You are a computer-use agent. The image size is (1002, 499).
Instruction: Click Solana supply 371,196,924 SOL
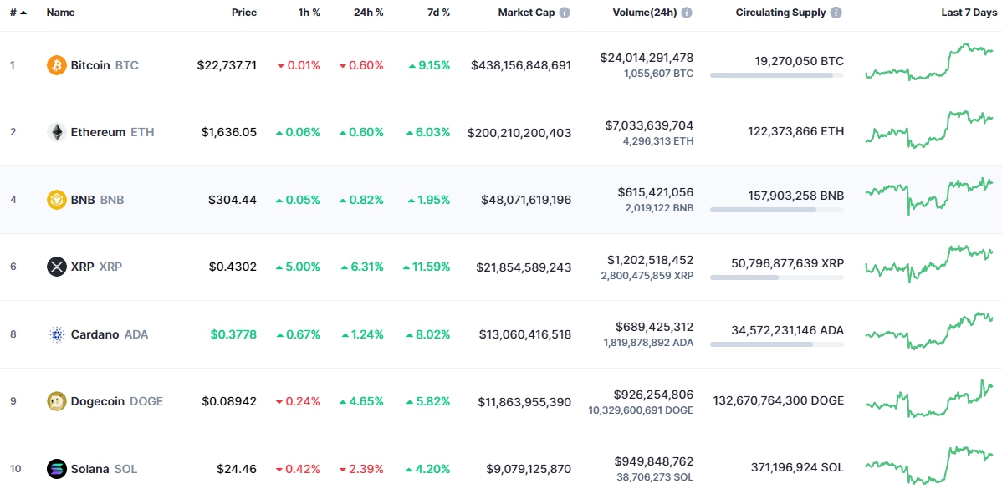(798, 469)
